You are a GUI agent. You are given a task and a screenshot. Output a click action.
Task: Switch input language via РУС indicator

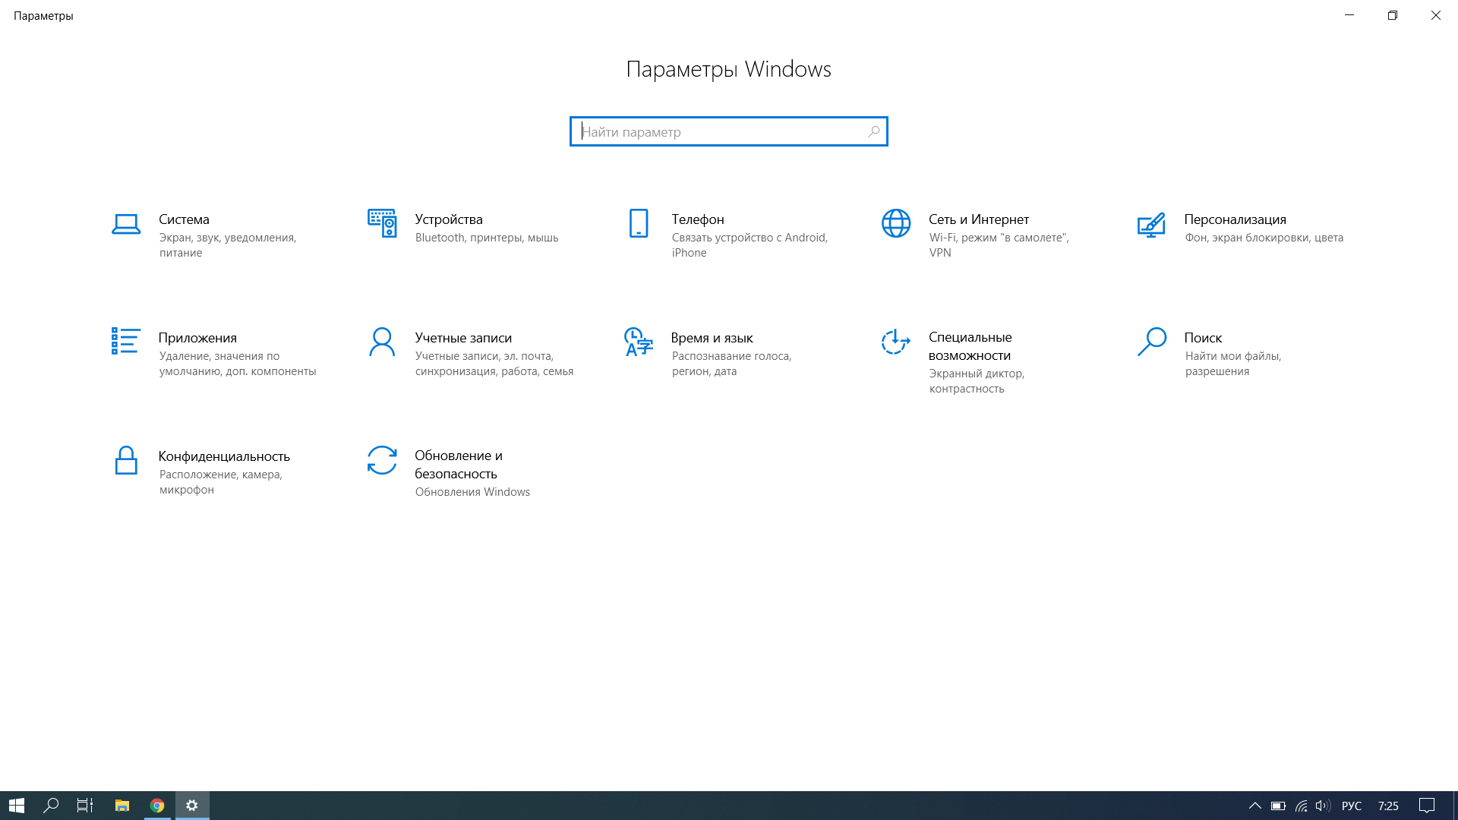(x=1352, y=806)
